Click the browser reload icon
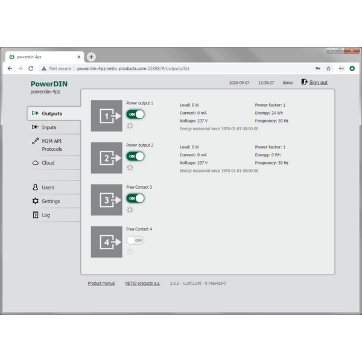The width and height of the screenshot is (362, 362). (x=32, y=69)
